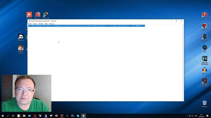Switch to the Opera browser on the taskbar
Viewport: 211px width, 118px height.
35,116
